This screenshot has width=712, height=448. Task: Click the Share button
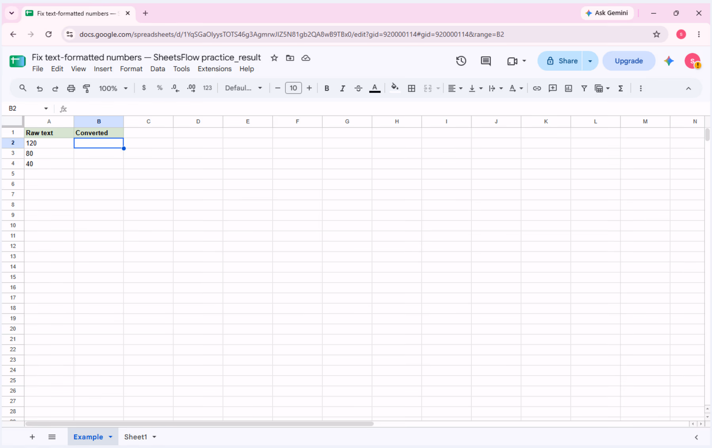click(560, 61)
